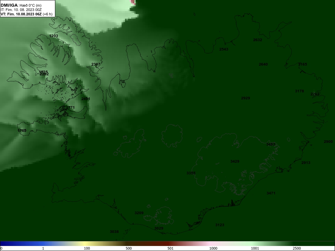Click the 3429 value on the map
Image resolution: width=335 pixels, height=251 pixels.
235,161
